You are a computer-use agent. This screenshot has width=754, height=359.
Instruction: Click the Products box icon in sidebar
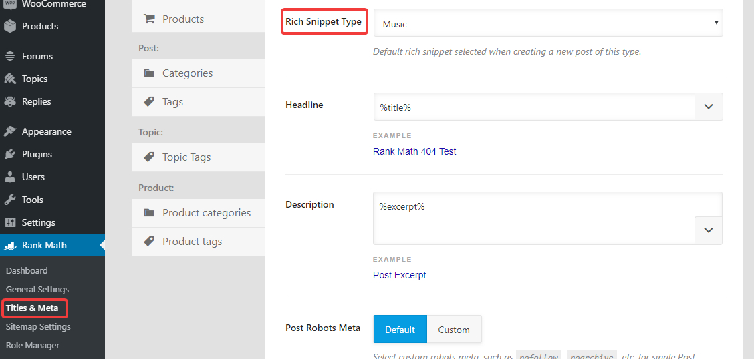coord(10,26)
